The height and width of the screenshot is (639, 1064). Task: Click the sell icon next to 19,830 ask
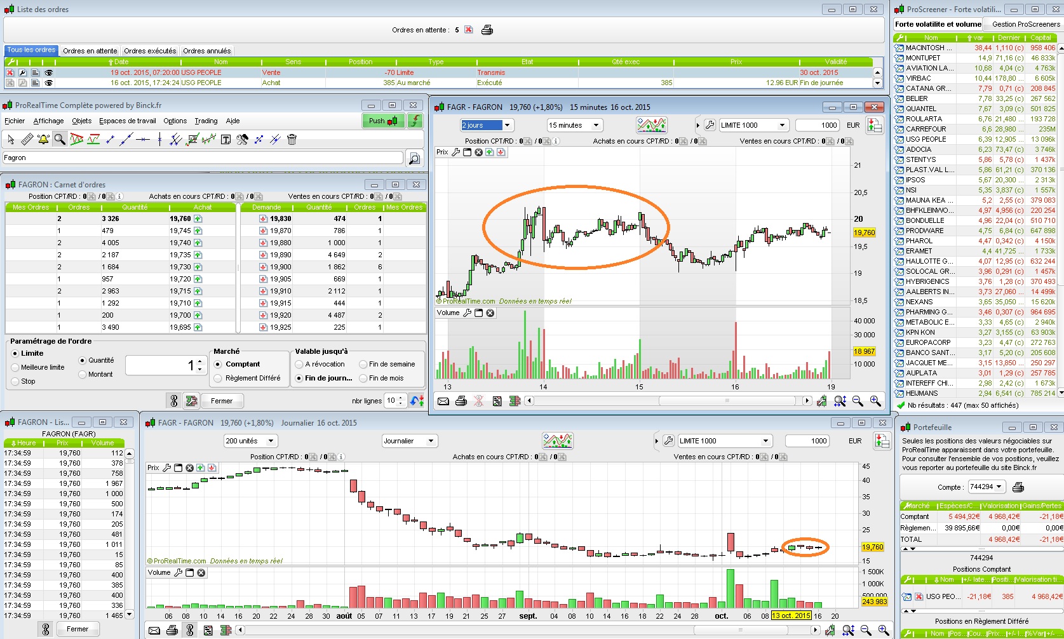pos(263,219)
